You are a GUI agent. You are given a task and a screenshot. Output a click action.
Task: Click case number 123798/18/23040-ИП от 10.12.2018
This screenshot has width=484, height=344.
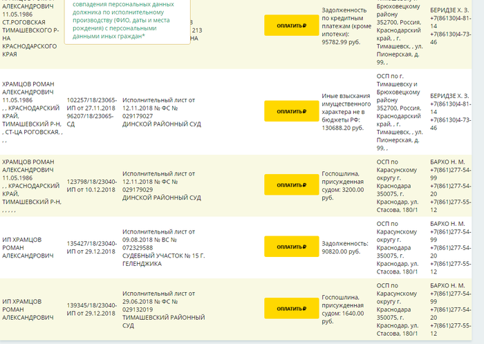92,186
